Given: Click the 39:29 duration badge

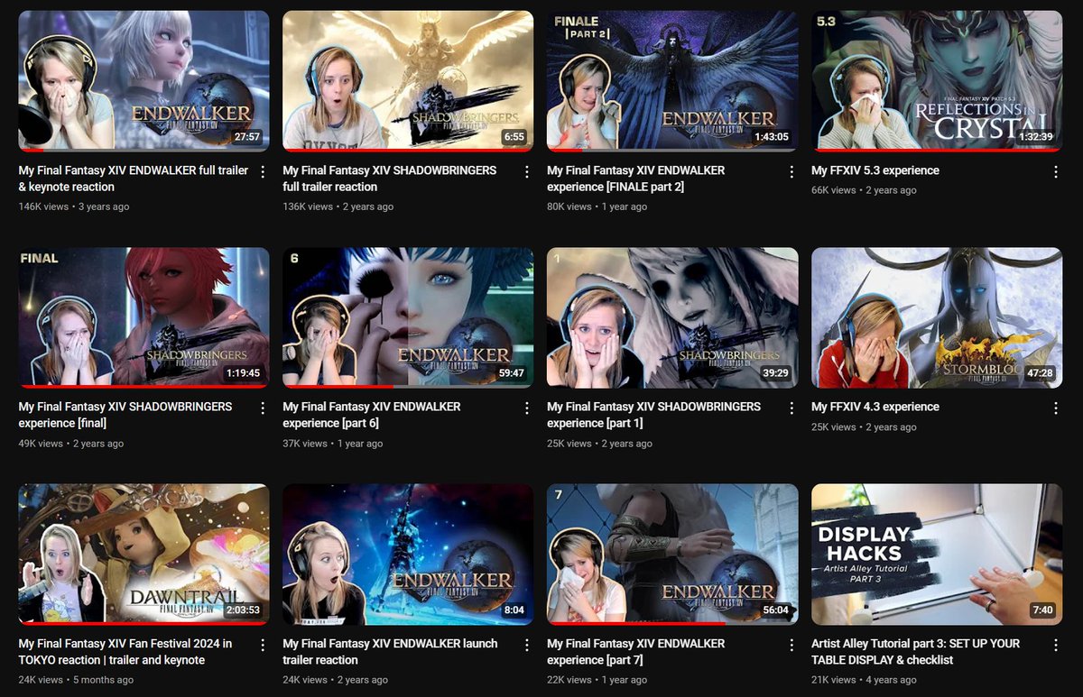Looking at the screenshot, I should click(775, 373).
